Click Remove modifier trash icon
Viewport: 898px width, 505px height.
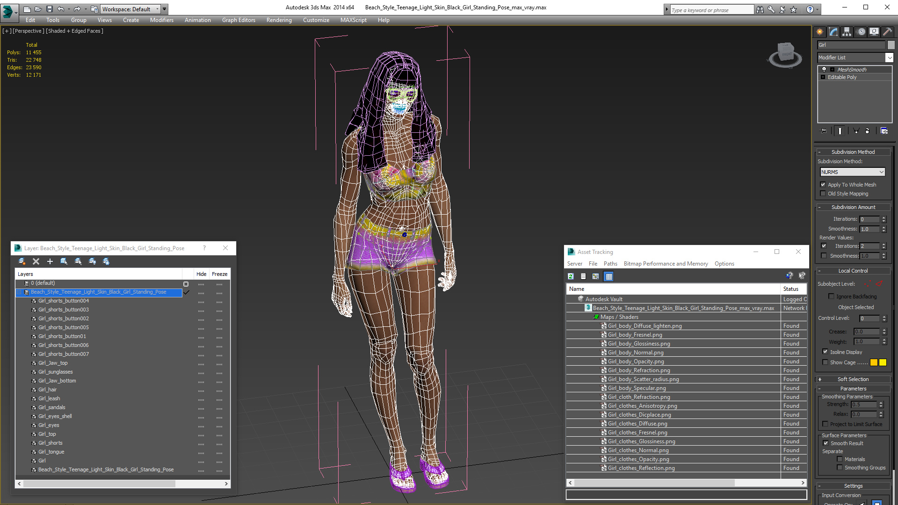click(x=867, y=131)
